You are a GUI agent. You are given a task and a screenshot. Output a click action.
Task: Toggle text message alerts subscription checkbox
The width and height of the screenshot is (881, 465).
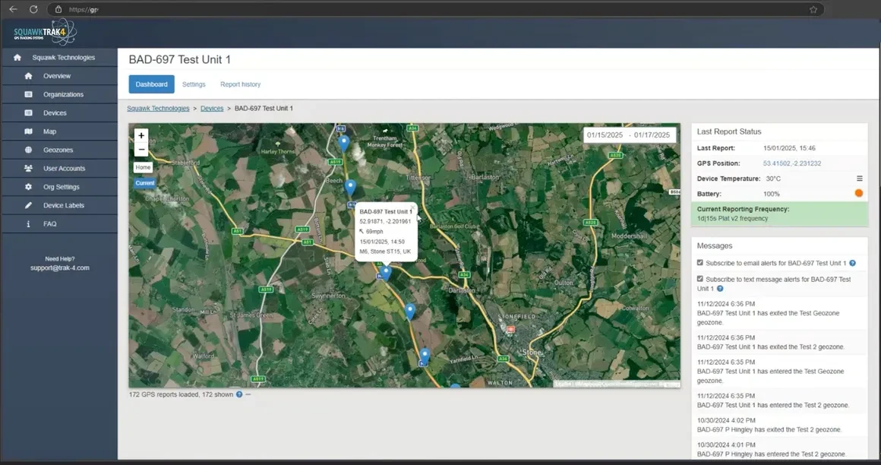pyautogui.click(x=700, y=279)
